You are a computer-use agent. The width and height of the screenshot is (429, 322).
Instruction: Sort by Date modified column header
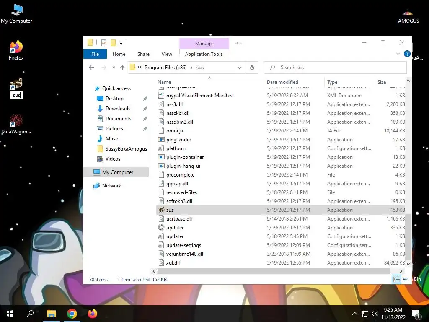click(282, 82)
